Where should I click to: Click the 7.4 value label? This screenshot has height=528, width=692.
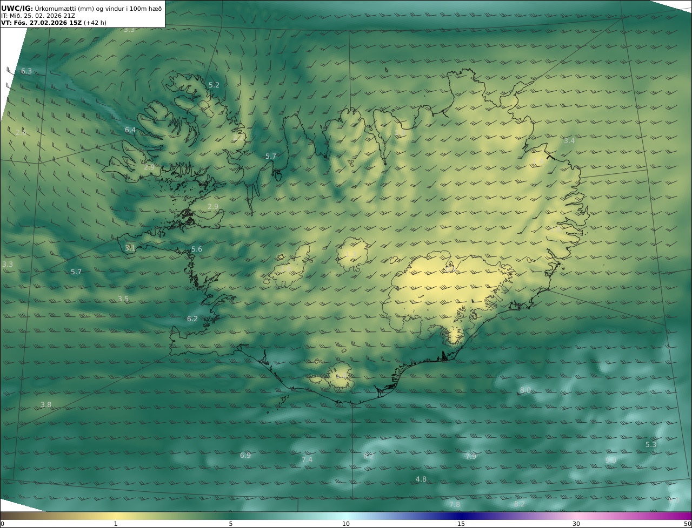pos(307,460)
